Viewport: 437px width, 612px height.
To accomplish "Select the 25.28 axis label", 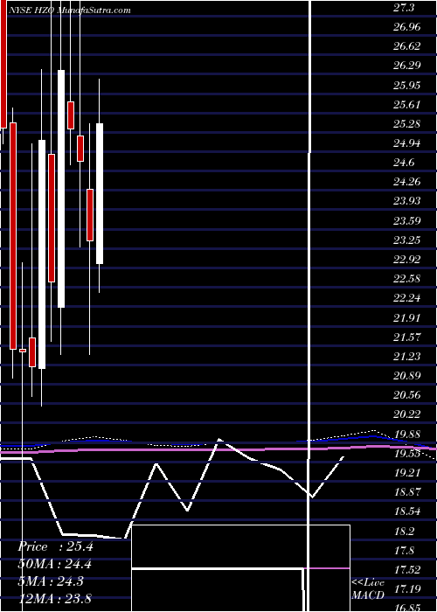I will (x=407, y=124).
